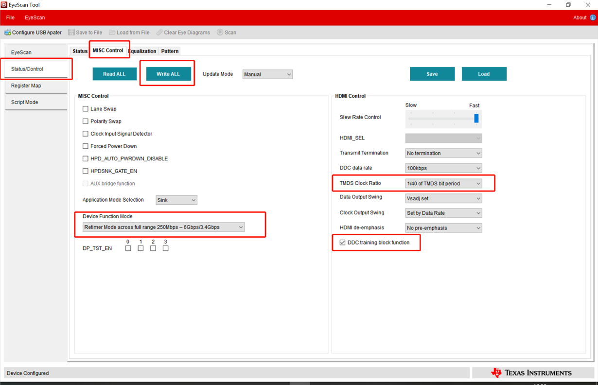Check DP_TST_EN checkbox 0
The image size is (598, 385).
pyautogui.click(x=128, y=248)
